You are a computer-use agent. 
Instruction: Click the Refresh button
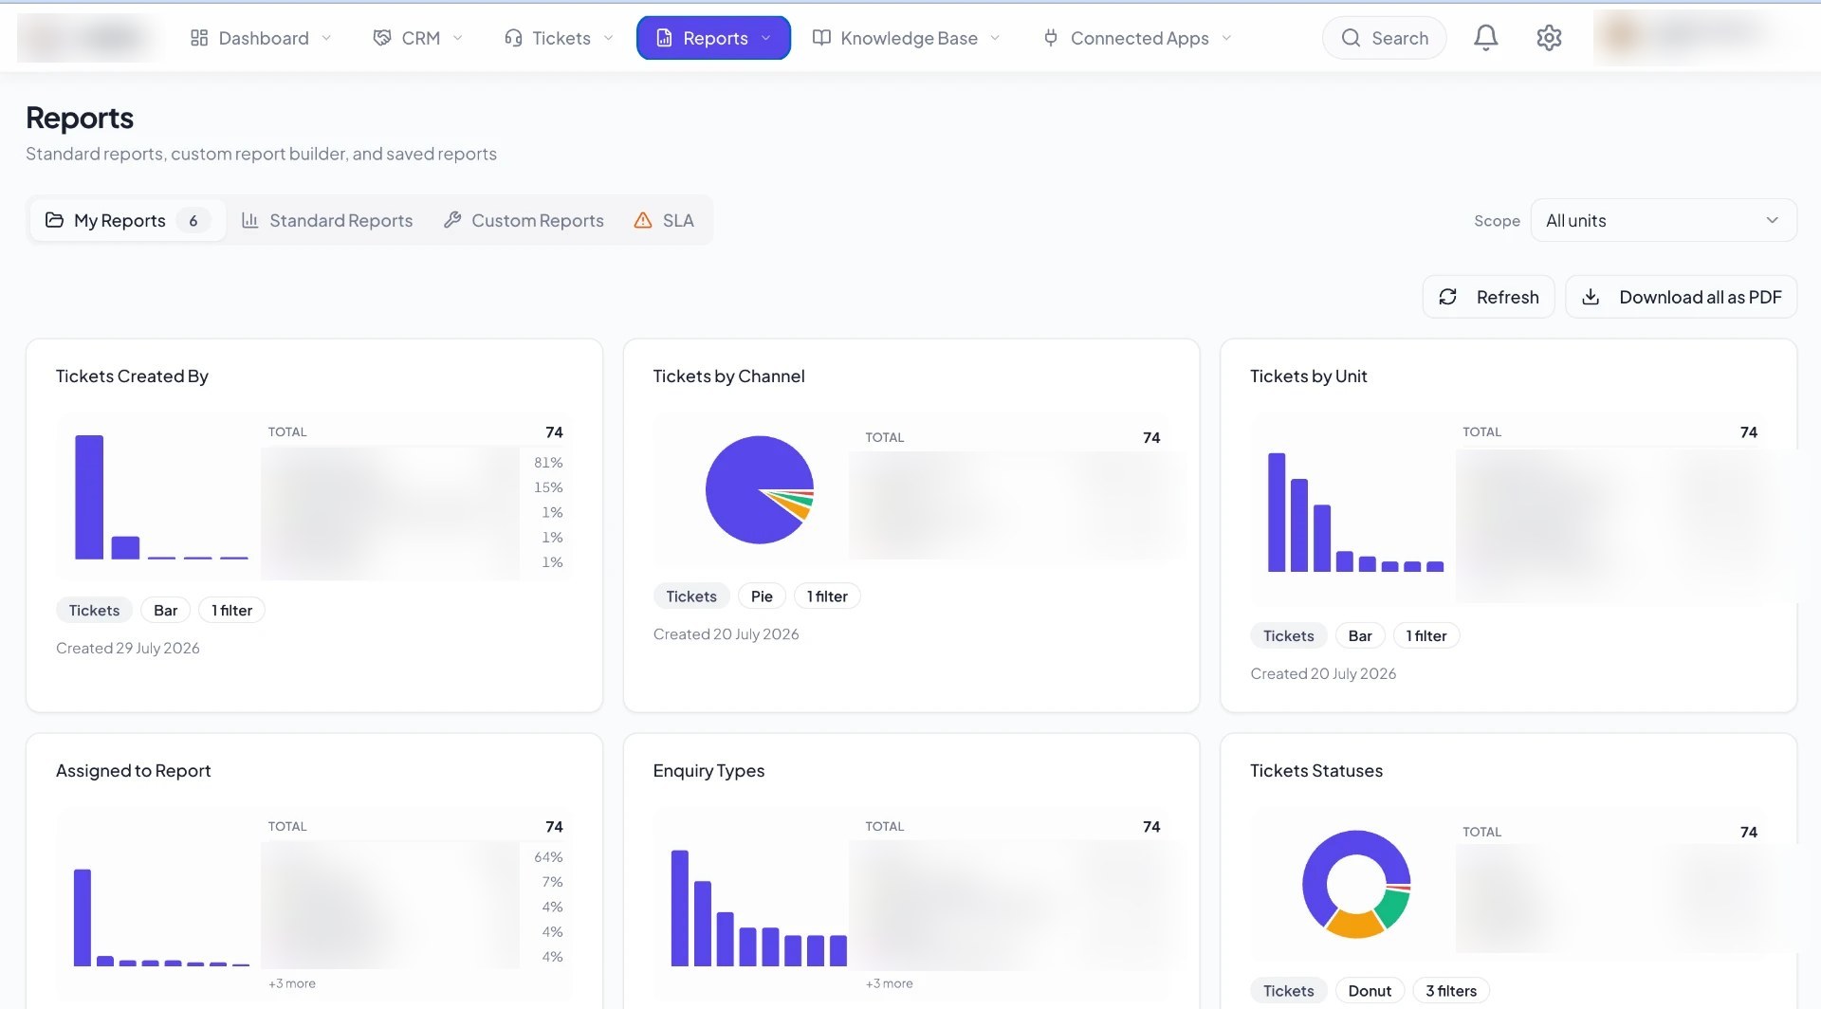tap(1488, 297)
